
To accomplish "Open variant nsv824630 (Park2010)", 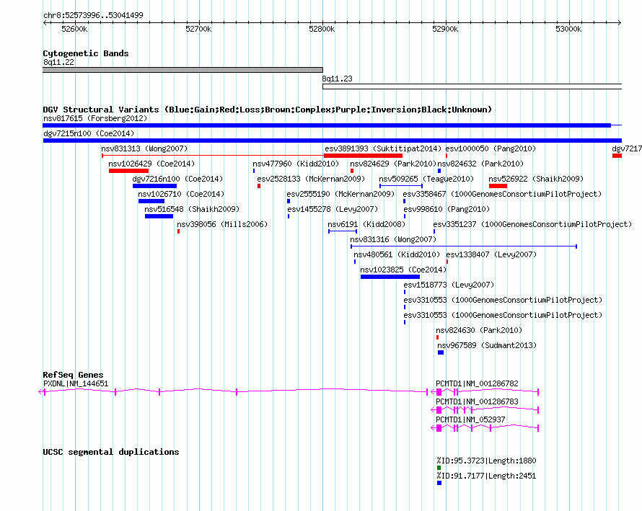I will coord(479,330).
